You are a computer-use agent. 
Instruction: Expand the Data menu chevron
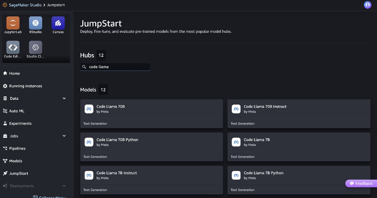[64, 98]
